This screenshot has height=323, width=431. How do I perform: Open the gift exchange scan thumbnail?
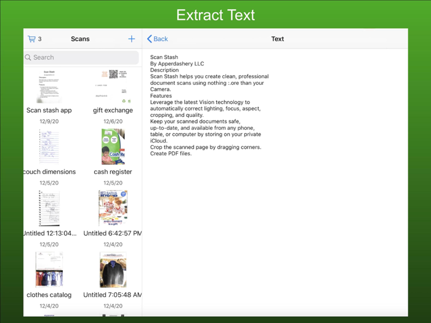(113, 86)
